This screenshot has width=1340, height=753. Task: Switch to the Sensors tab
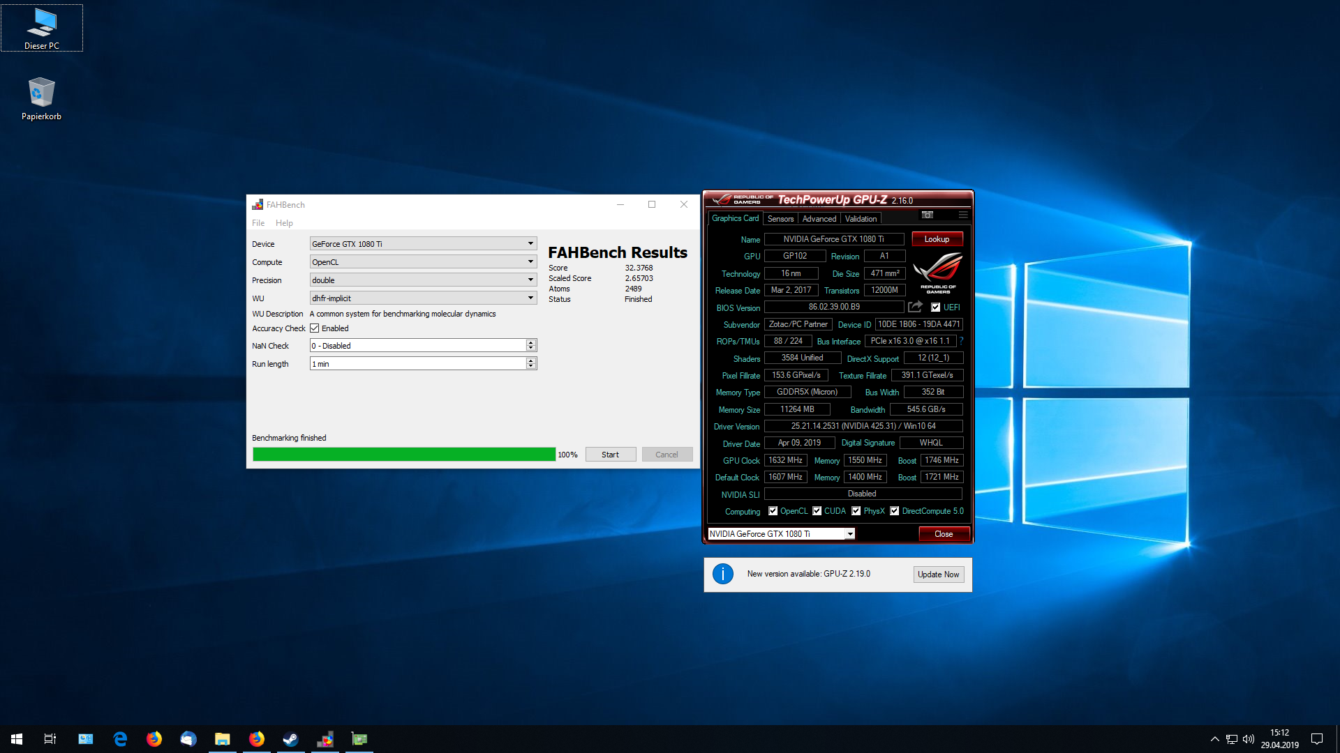click(x=780, y=219)
